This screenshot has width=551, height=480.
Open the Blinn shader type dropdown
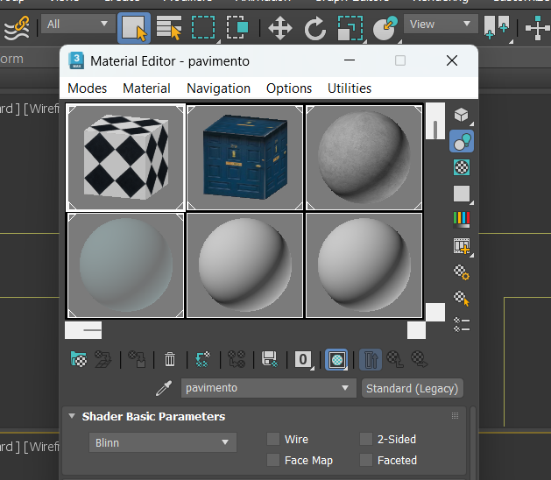(163, 443)
